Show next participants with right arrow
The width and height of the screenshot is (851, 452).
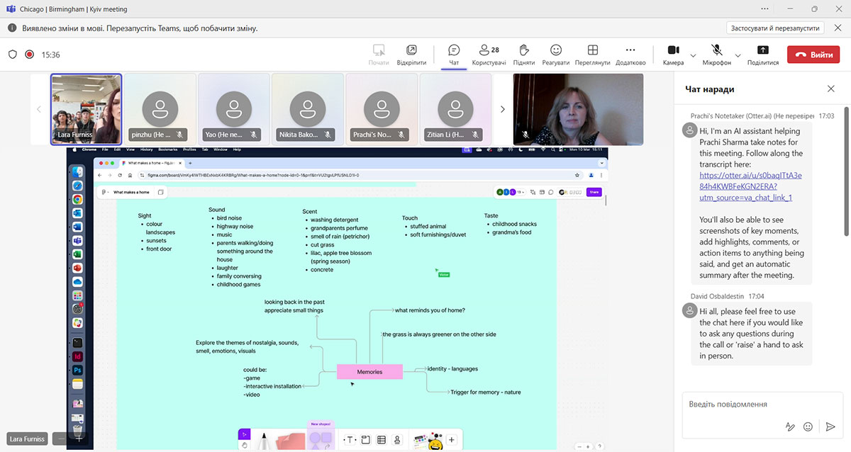(x=503, y=109)
